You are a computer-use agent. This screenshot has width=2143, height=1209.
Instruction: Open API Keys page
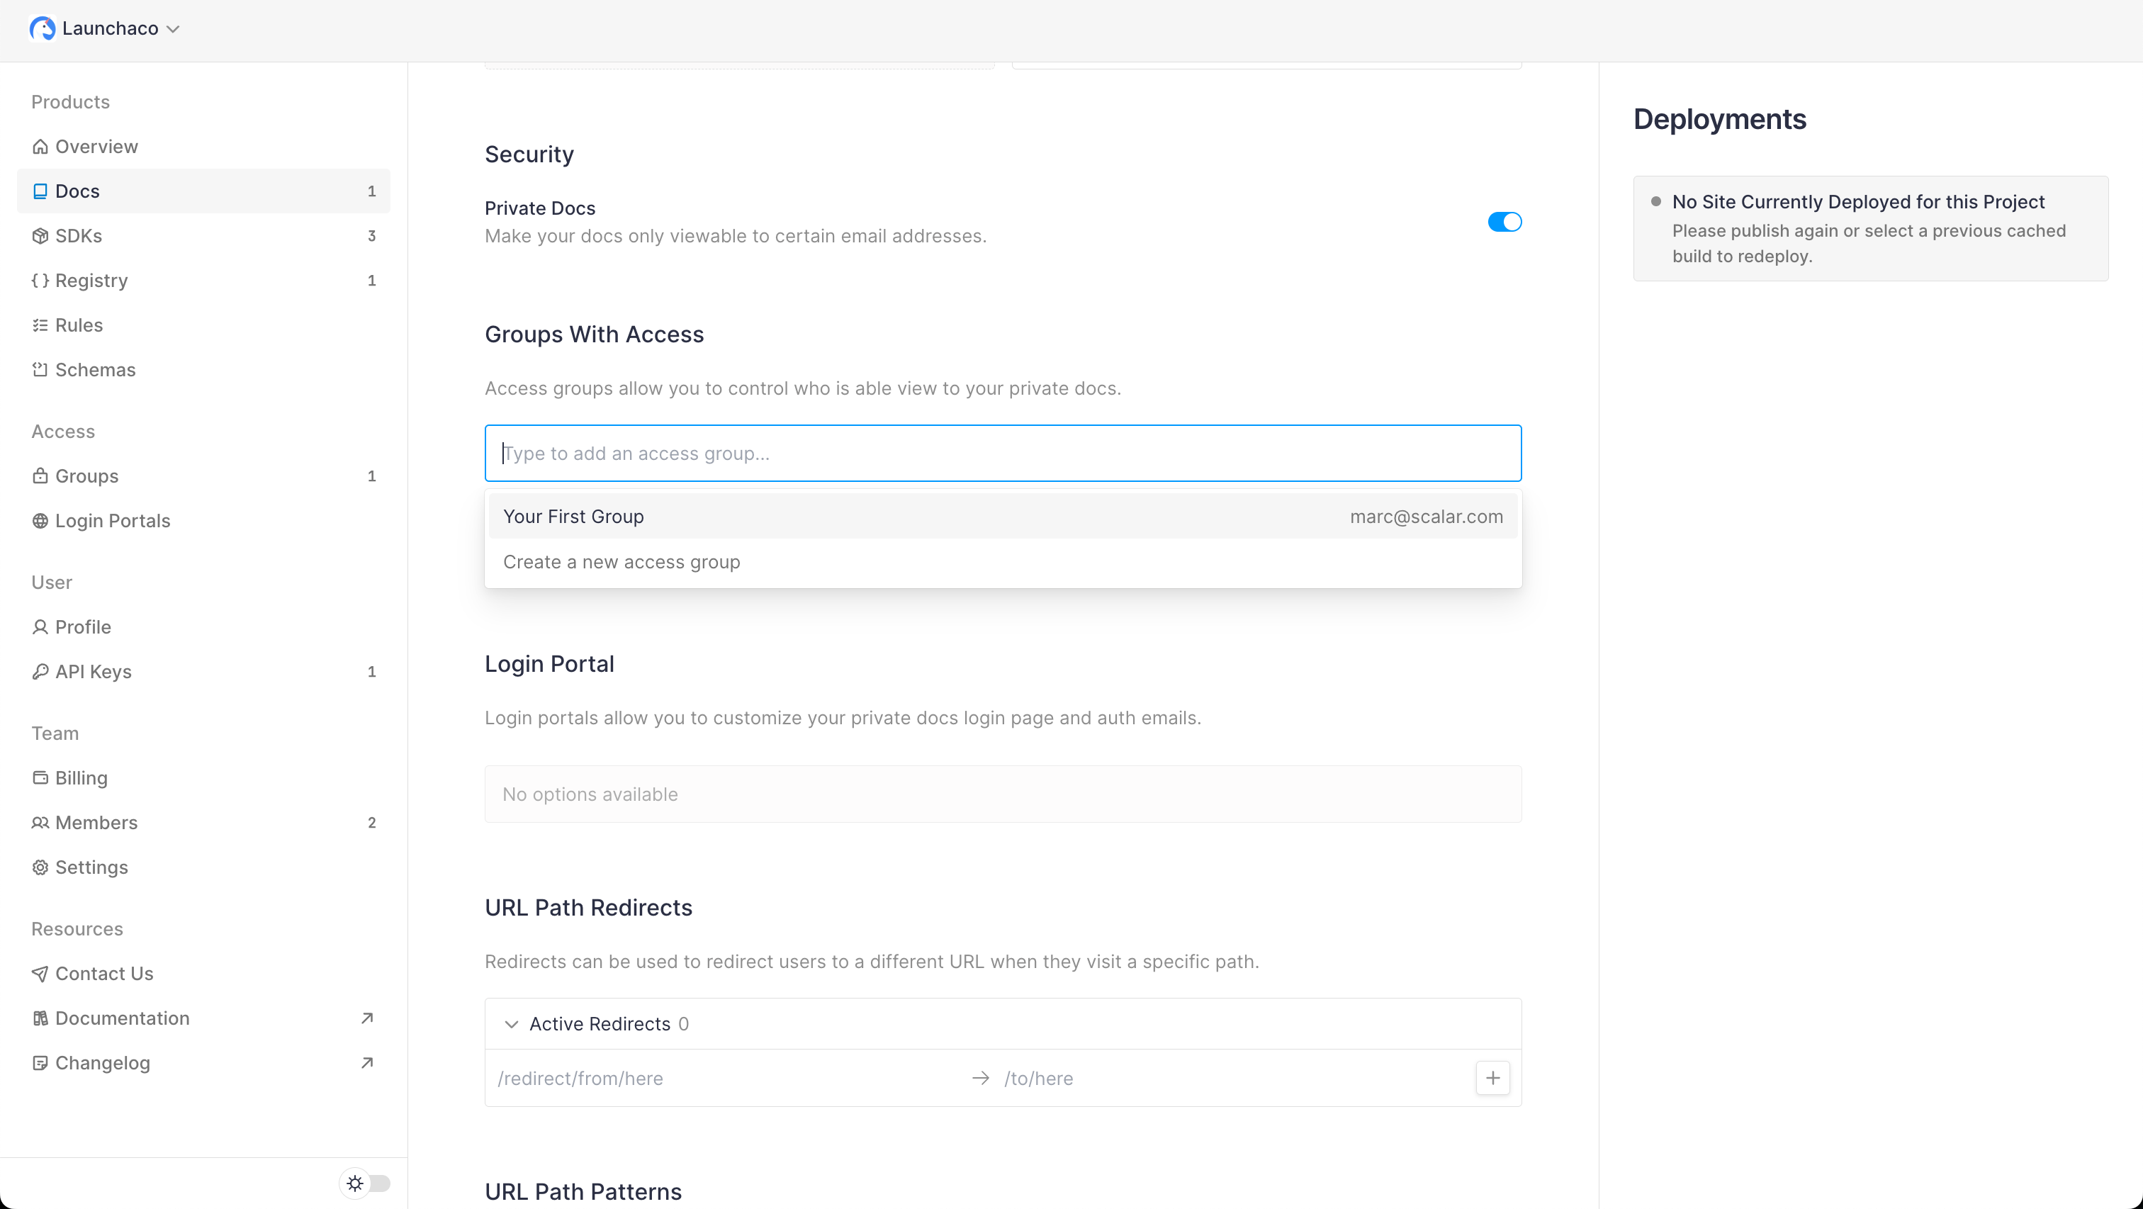click(x=203, y=672)
